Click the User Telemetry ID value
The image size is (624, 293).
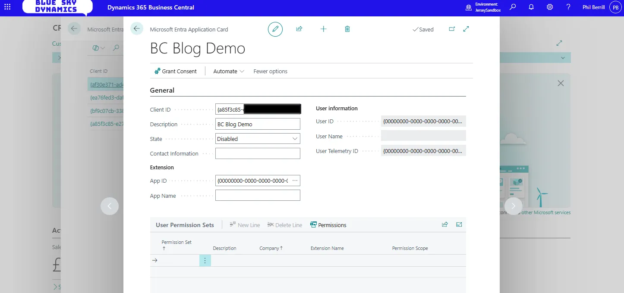coord(423,151)
